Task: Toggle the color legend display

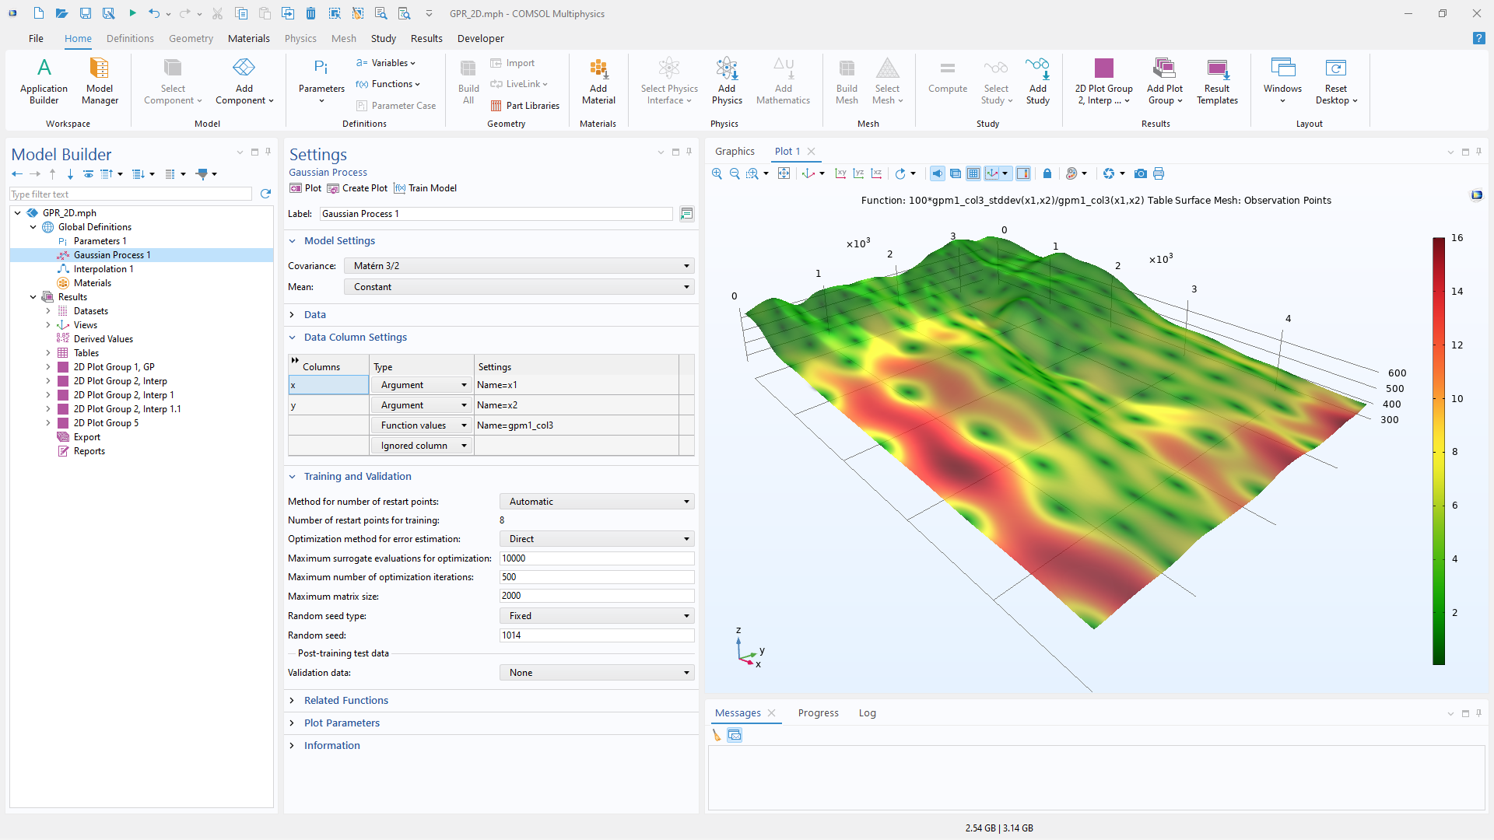Action: pos(1023,173)
